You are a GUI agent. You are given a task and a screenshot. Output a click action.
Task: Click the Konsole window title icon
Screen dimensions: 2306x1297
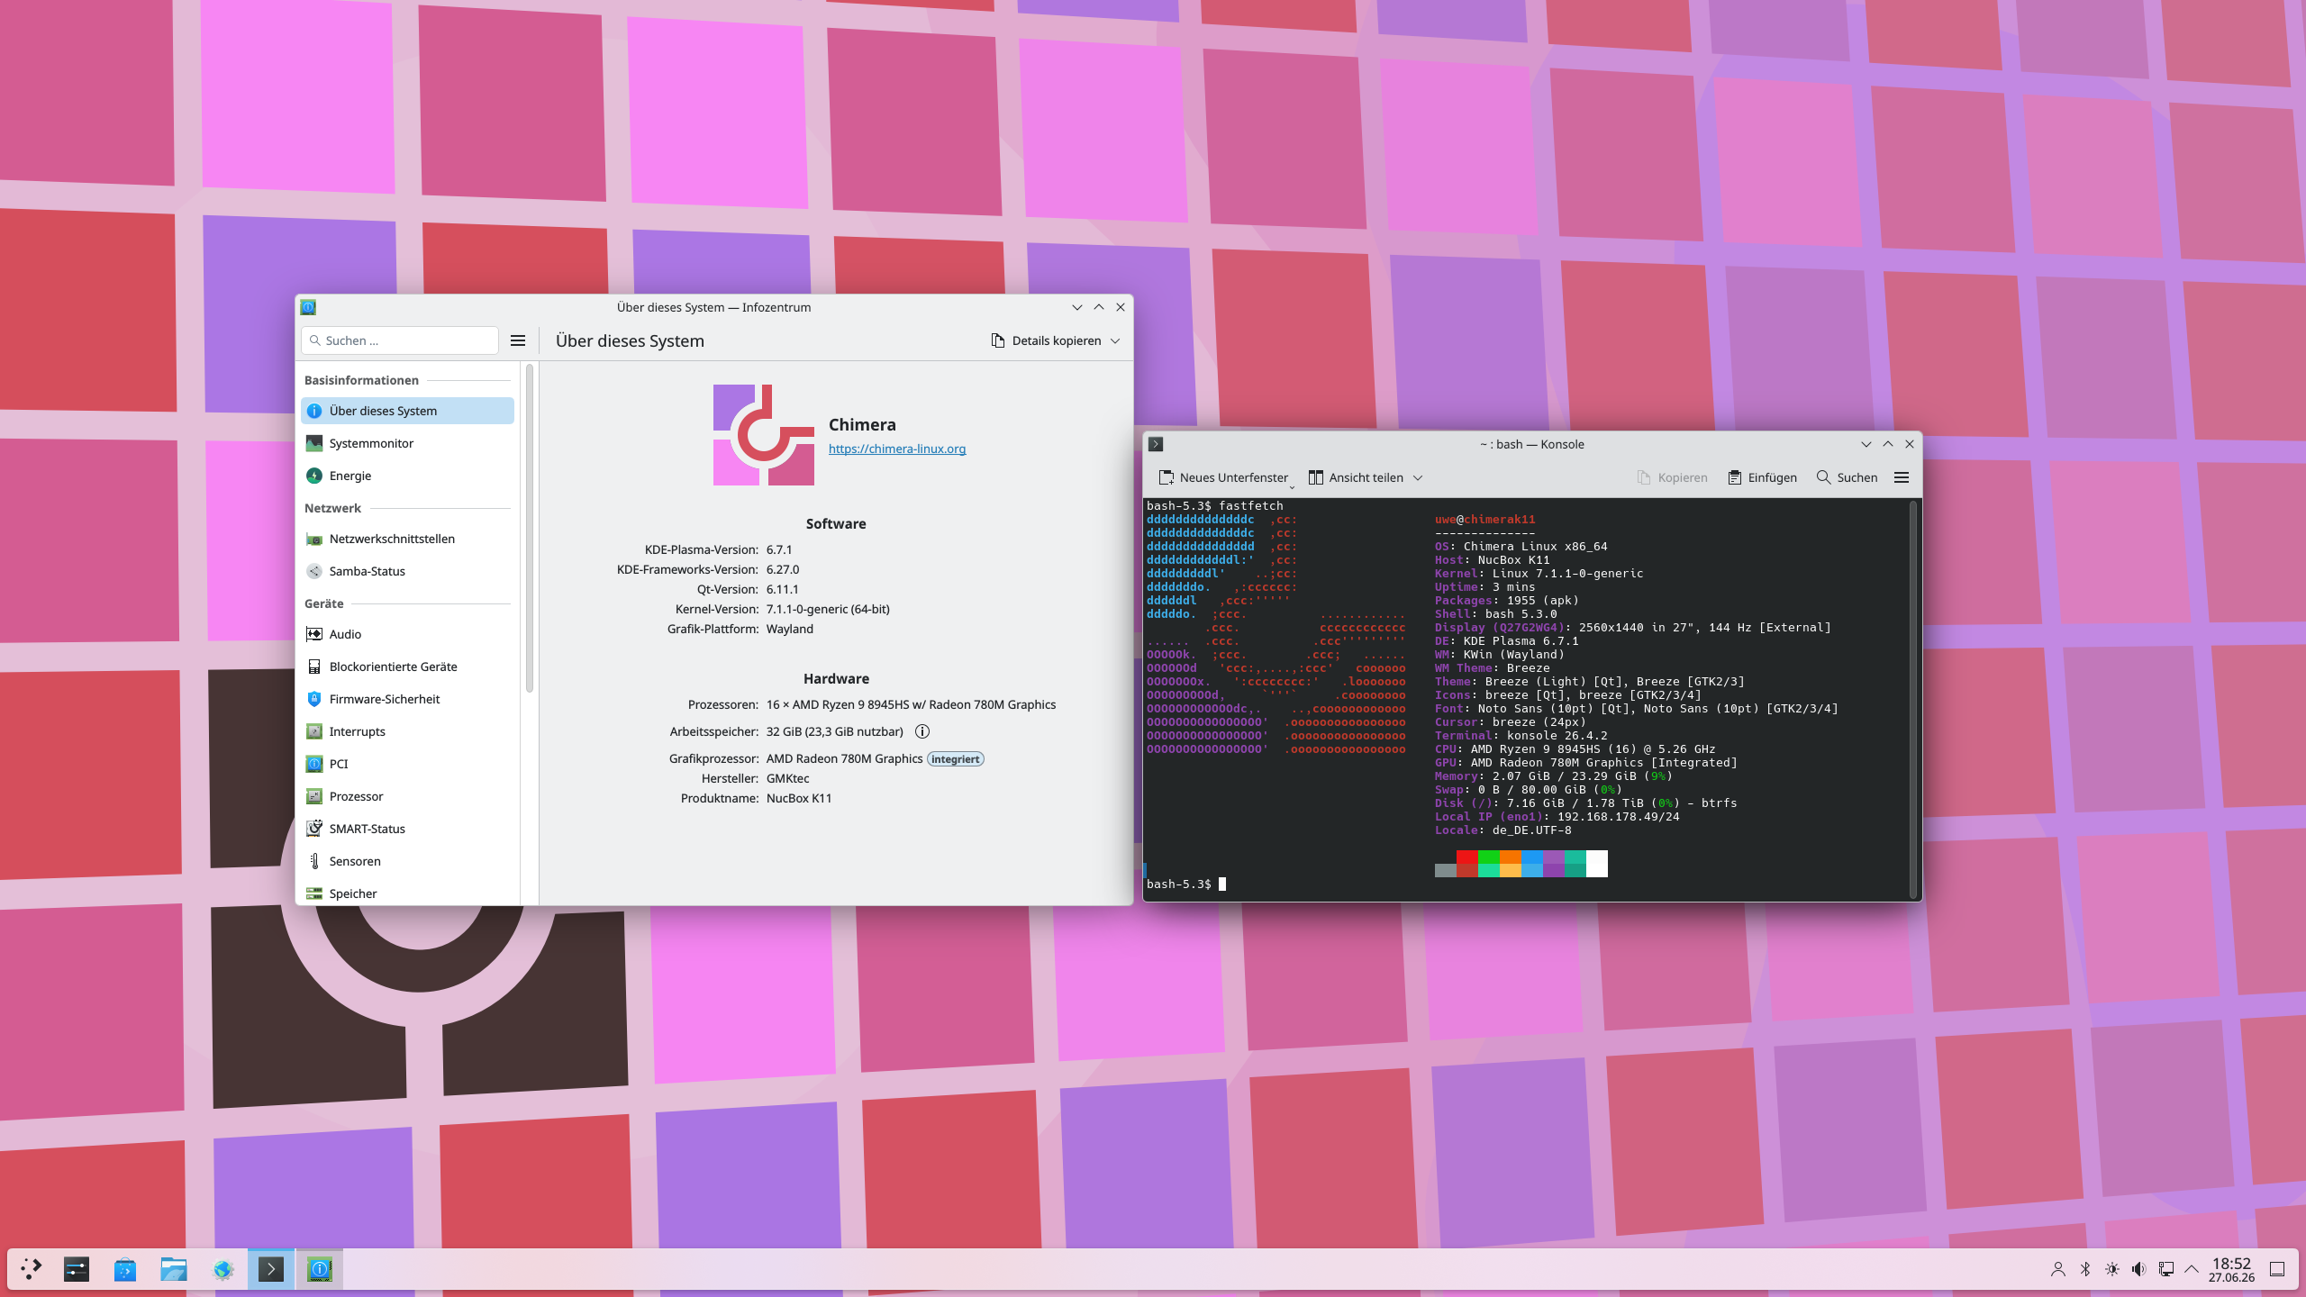[x=1156, y=444]
